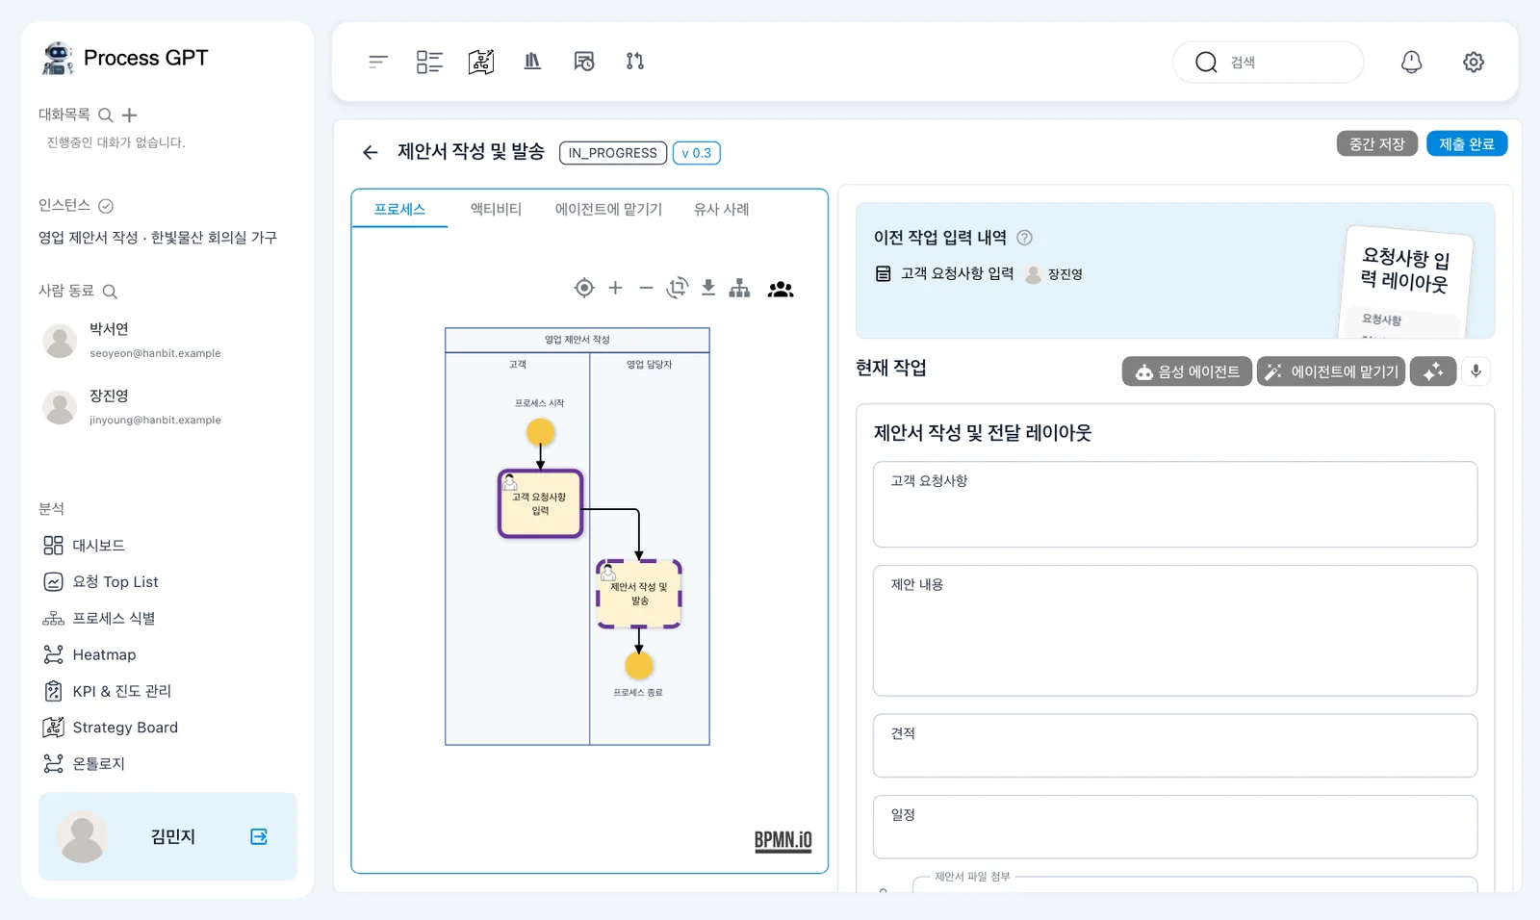Add a new conversation with plus icon

tap(130, 115)
